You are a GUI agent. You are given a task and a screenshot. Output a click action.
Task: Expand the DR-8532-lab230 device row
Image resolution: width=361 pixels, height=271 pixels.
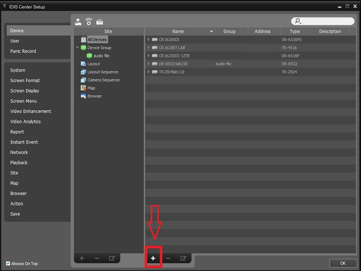tap(149, 64)
